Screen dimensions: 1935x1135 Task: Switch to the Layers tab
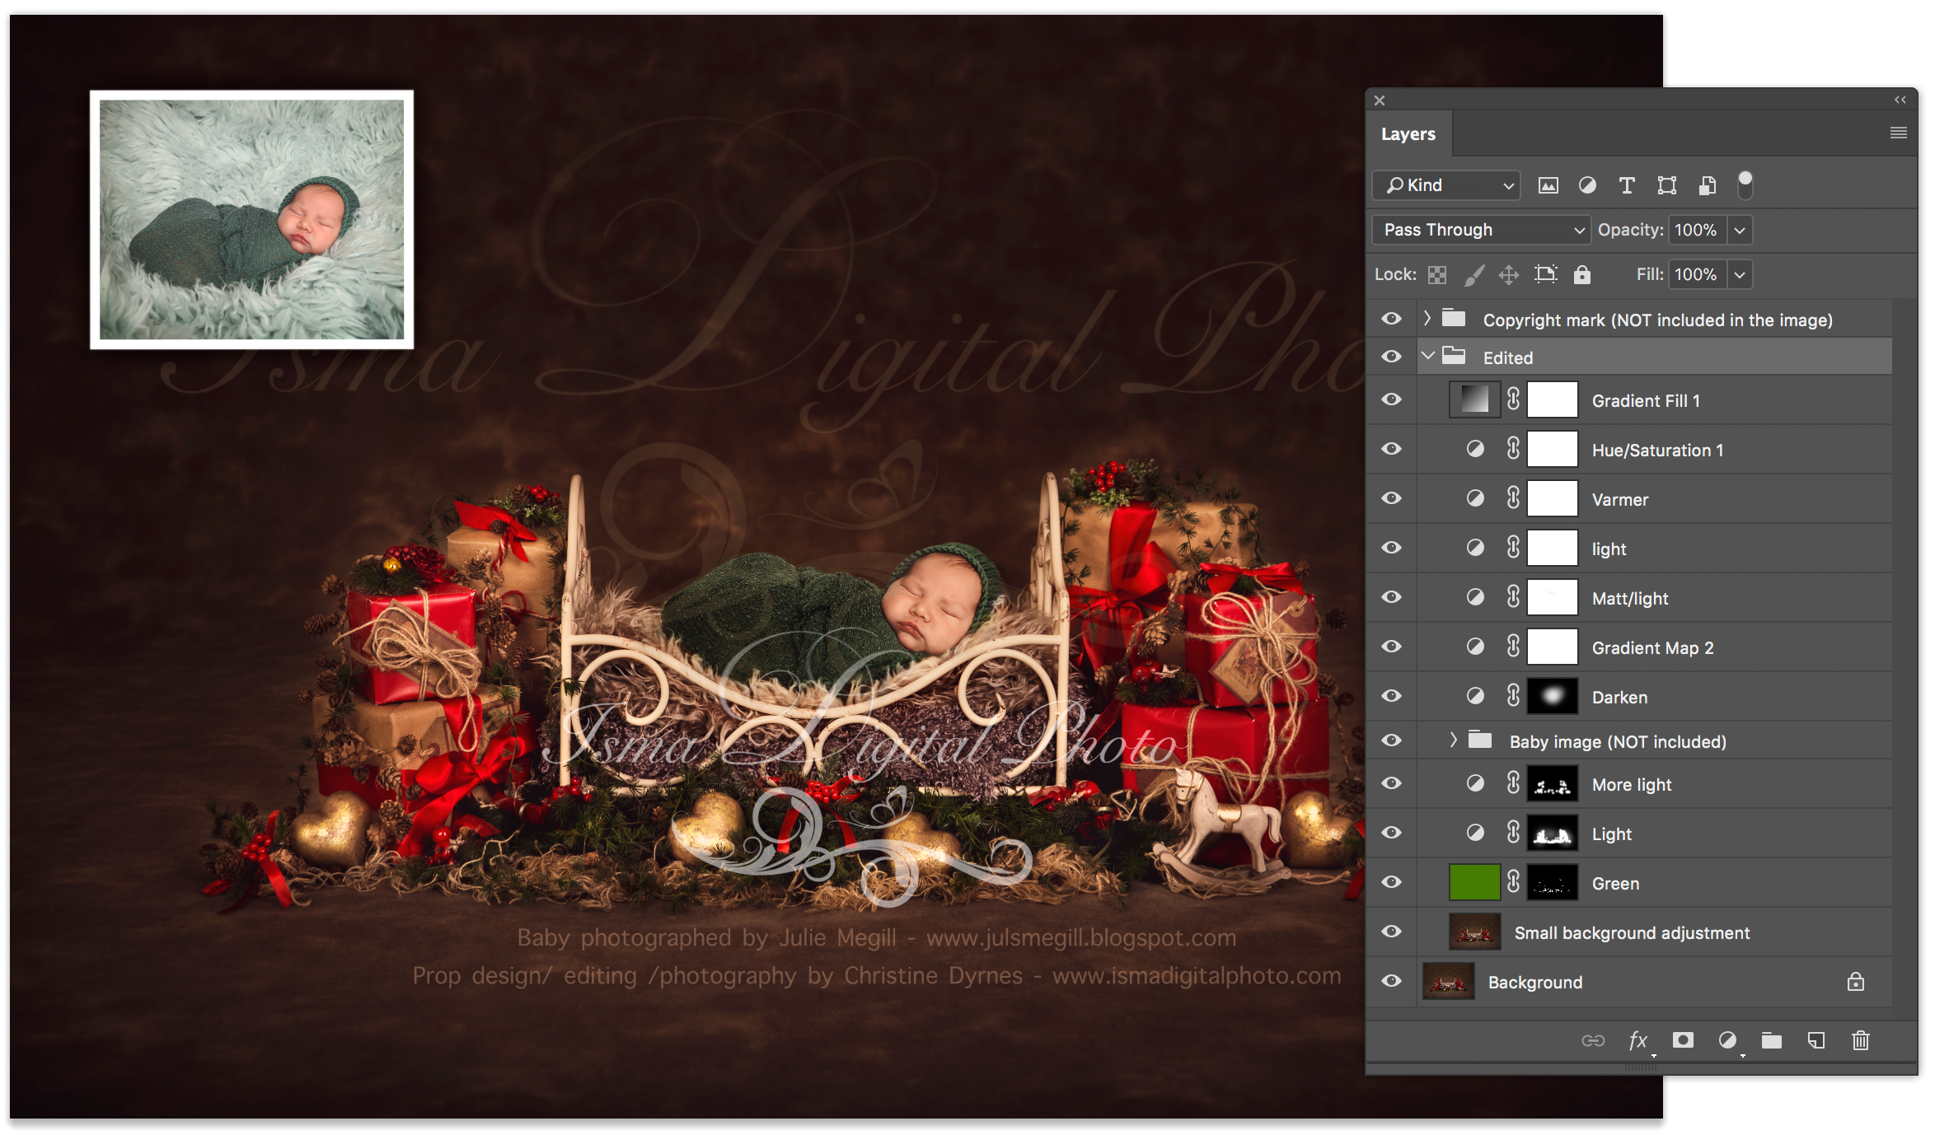coord(1408,133)
